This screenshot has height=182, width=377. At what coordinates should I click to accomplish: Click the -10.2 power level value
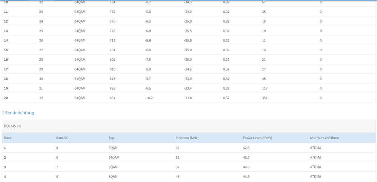pyautogui.click(x=149, y=98)
